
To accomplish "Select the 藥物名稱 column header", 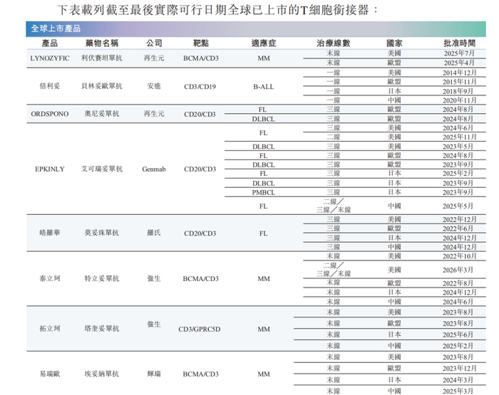I will click(x=102, y=43).
